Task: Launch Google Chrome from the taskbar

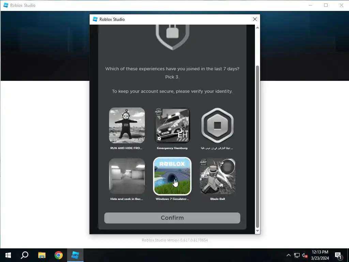Action: tap(59, 255)
